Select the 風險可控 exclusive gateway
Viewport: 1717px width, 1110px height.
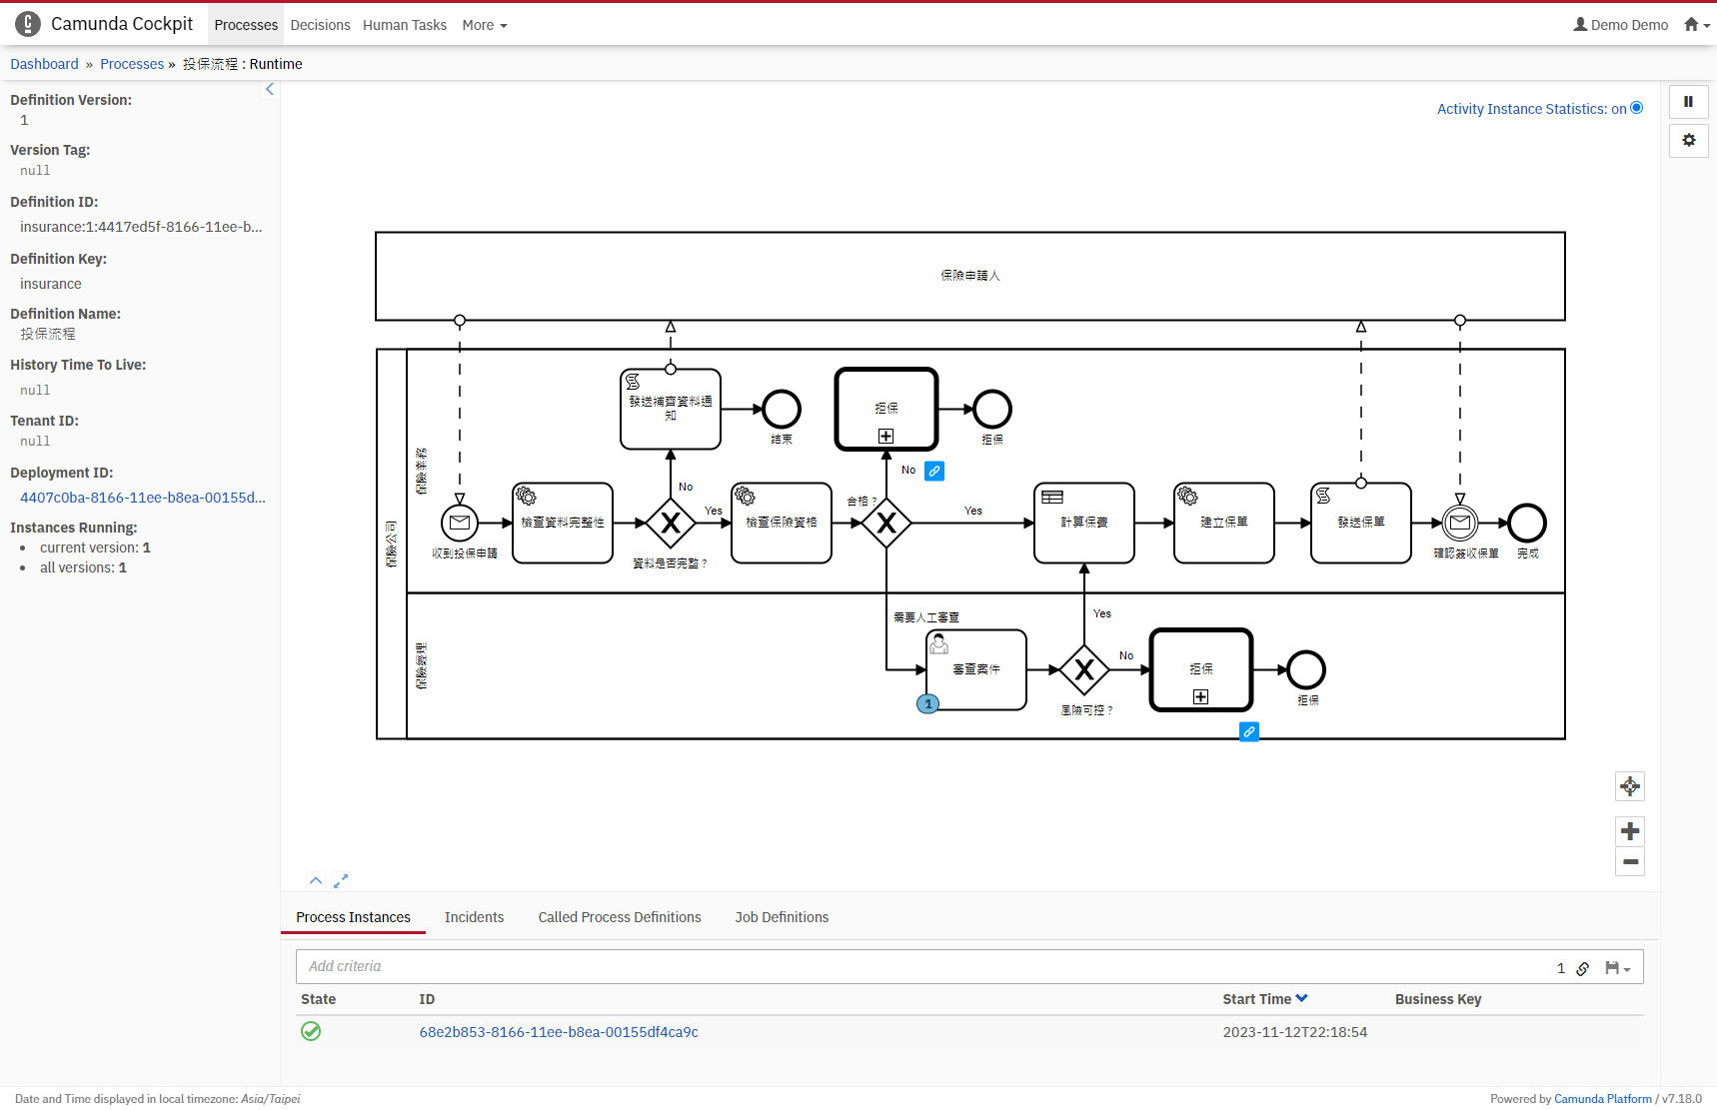(x=1084, y=669)
